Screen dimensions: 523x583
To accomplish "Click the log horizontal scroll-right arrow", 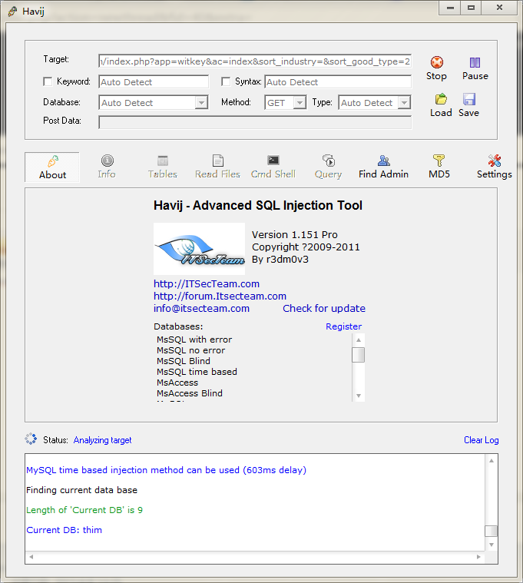I will coord(478,557).
